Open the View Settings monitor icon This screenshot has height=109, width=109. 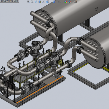76,2
